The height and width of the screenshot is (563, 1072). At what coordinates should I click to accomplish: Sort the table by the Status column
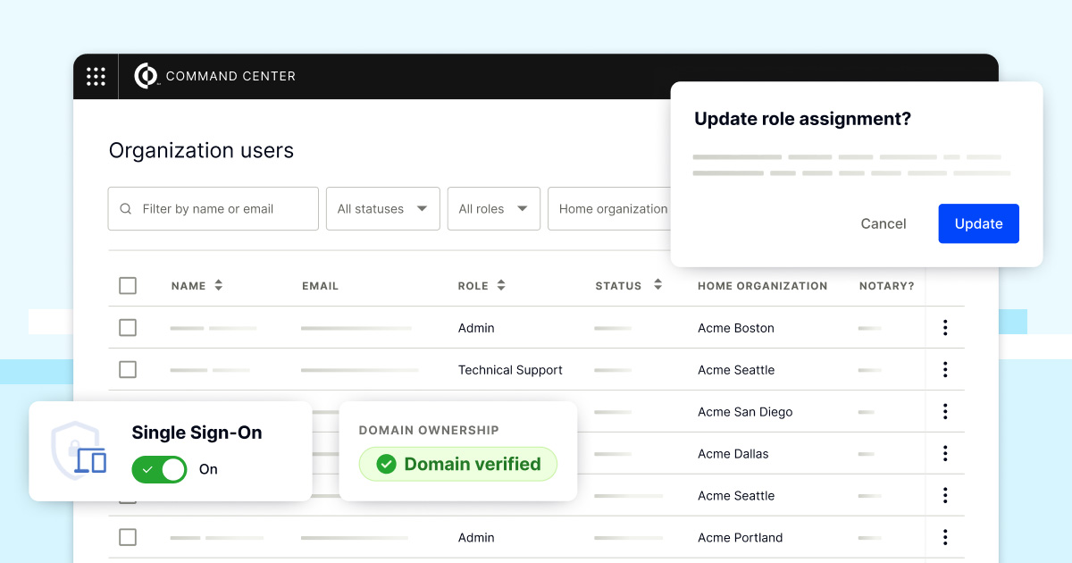657,285
